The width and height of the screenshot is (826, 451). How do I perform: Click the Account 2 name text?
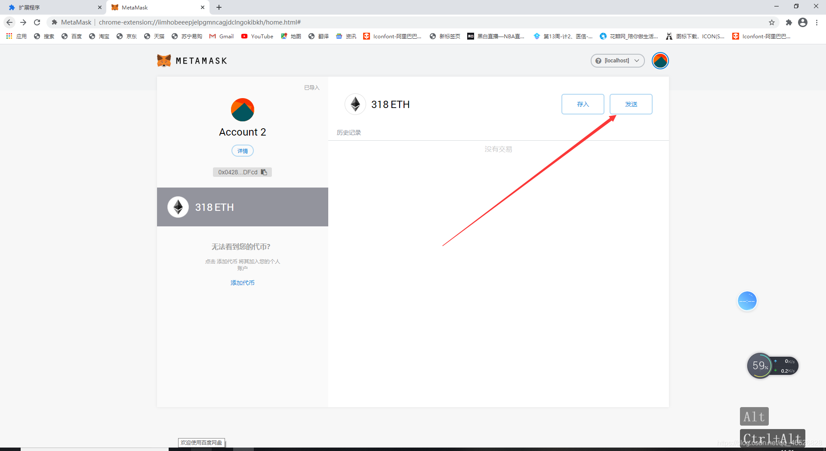(243, 132)
